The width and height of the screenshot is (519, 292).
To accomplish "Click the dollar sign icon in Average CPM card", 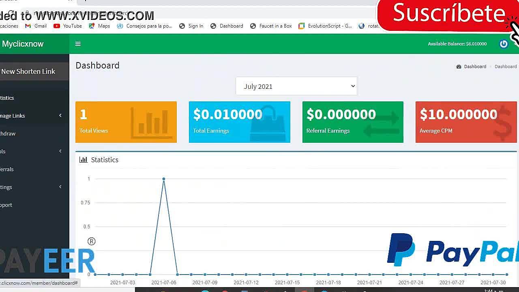I will [503, 123].
